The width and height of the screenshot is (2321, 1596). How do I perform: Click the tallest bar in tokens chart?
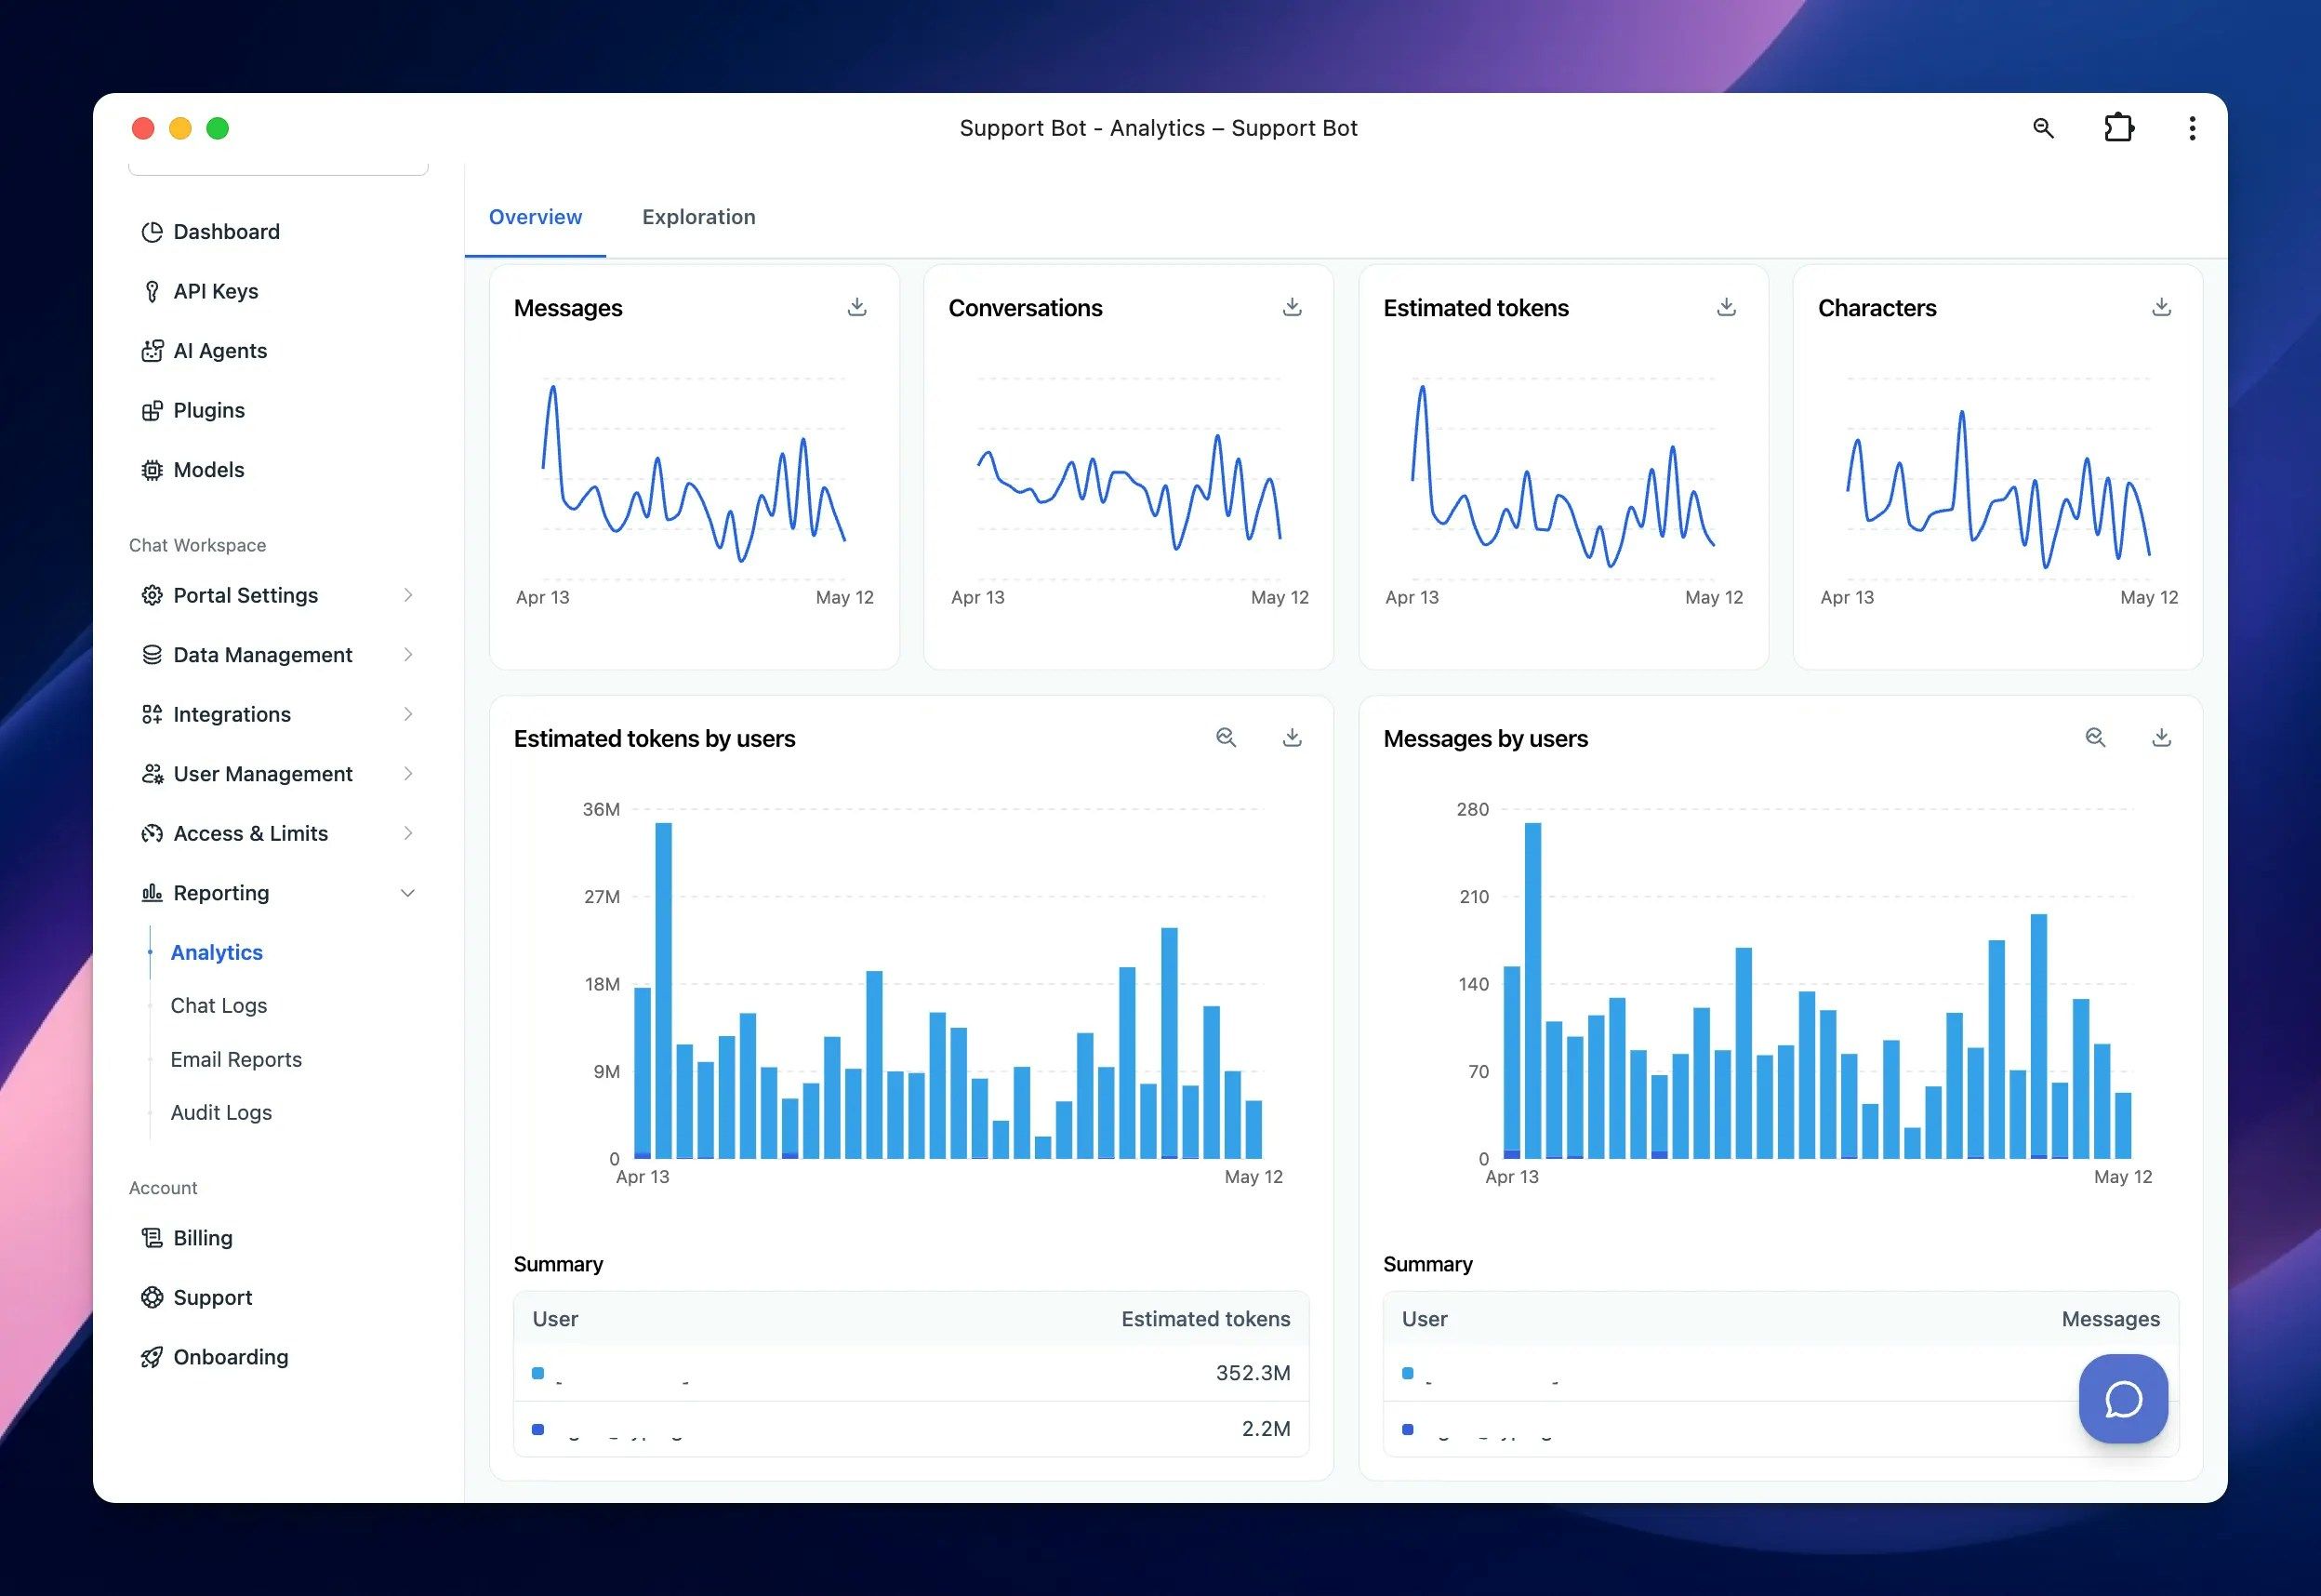point(664,990)
